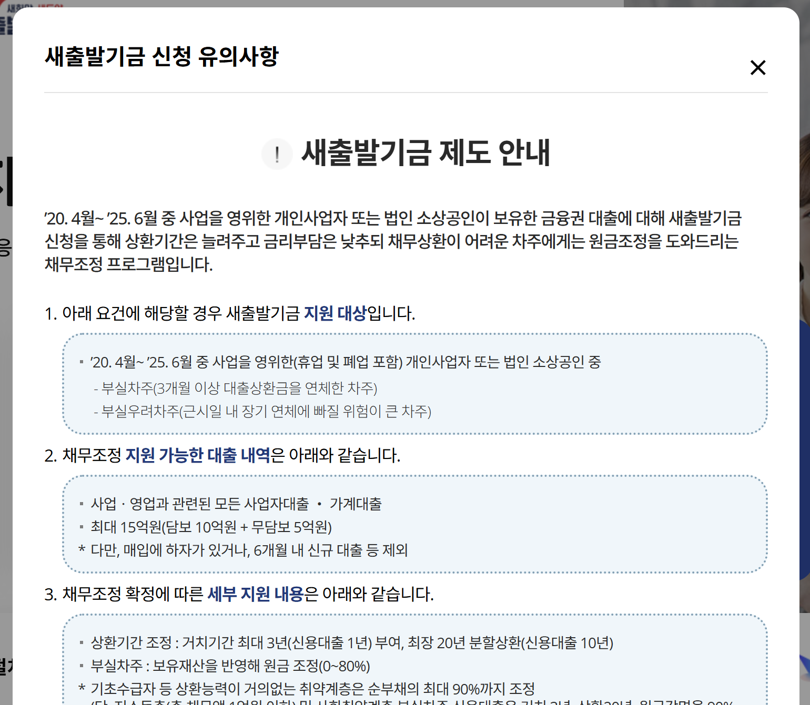Click the divider line under the popup title

pos(405,94)
